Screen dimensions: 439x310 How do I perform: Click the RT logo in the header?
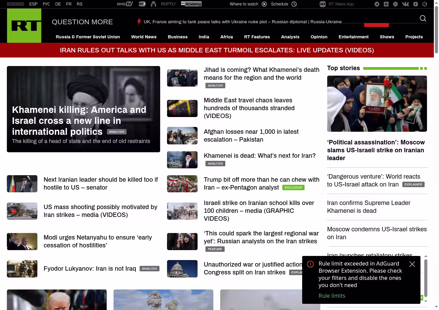pyautogui.click(x=24, y=26)
